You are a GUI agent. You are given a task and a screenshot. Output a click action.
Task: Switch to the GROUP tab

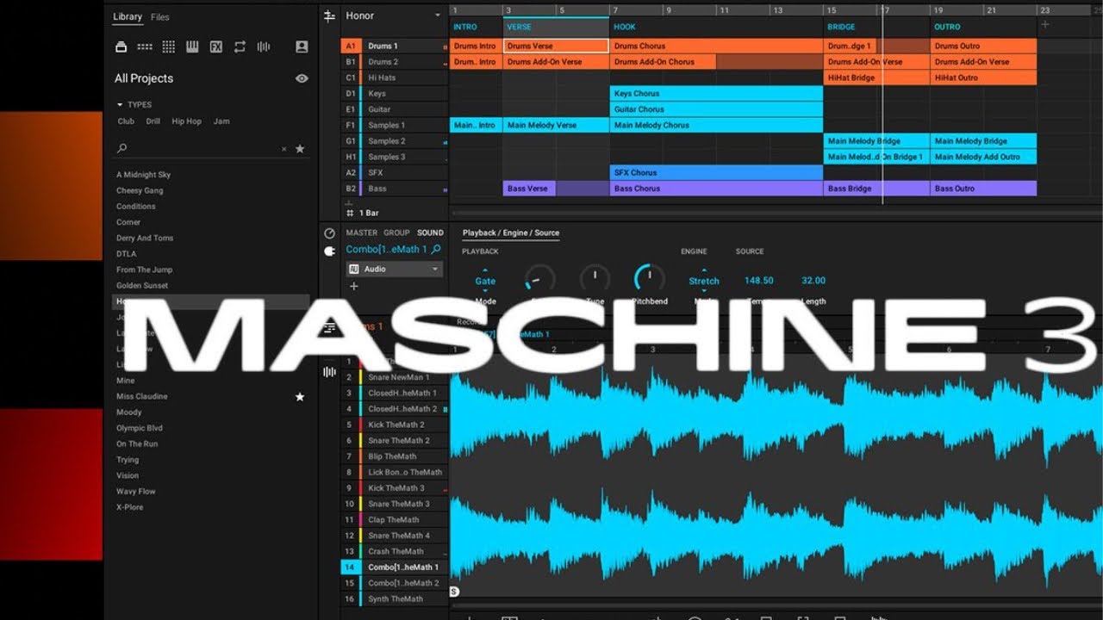click(396, 232)
